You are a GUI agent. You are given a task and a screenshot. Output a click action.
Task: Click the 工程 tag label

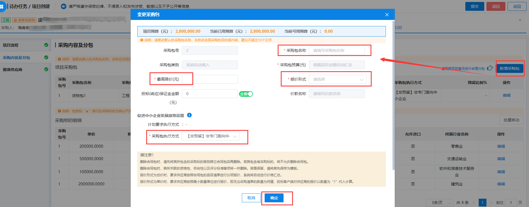point(6,20)
